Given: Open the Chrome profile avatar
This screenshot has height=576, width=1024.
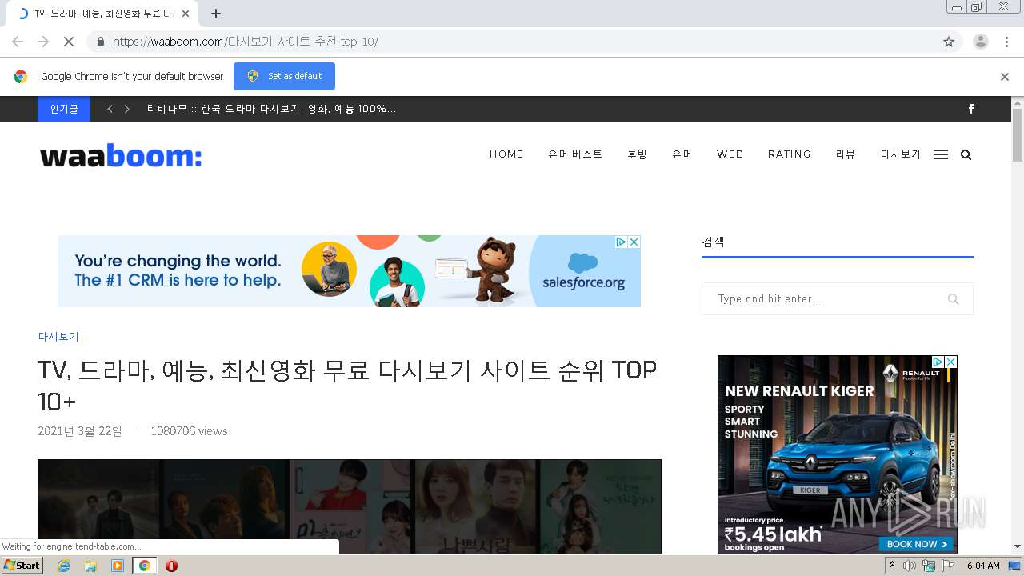Looking at the screenshot, I should 980,42.
